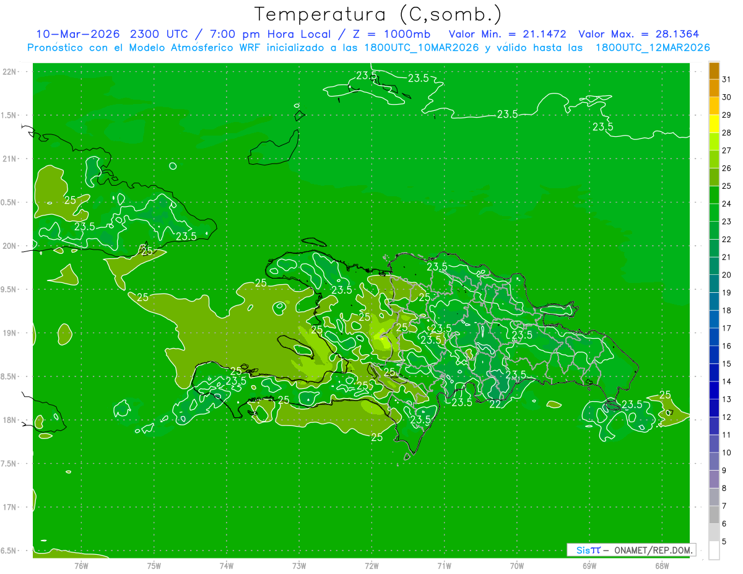Click the '1800UTC_12MAR2026' valid-until time

coord(652,48)
